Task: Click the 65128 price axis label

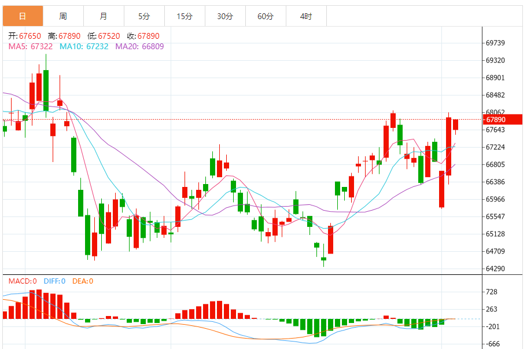Action: (x=495, y=234)
